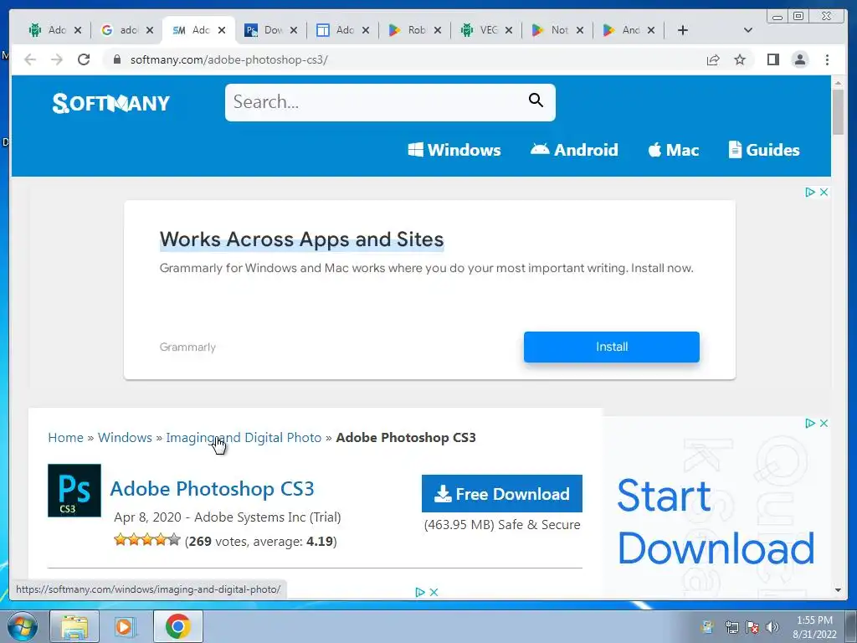This screenshot has height=643, width=857.
Task: Open the Chrome three-dot menu
Action: pyautogui.click(x=827, y=59)
